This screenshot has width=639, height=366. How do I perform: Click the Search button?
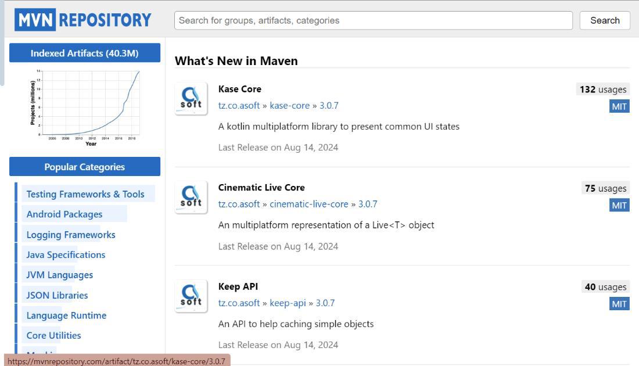pos(605,20)
